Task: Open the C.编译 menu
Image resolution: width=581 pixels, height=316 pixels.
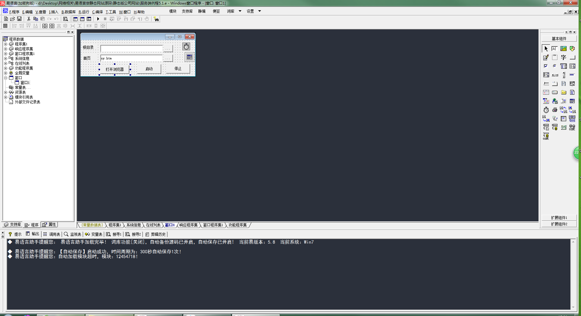Action: click(97, 12)
